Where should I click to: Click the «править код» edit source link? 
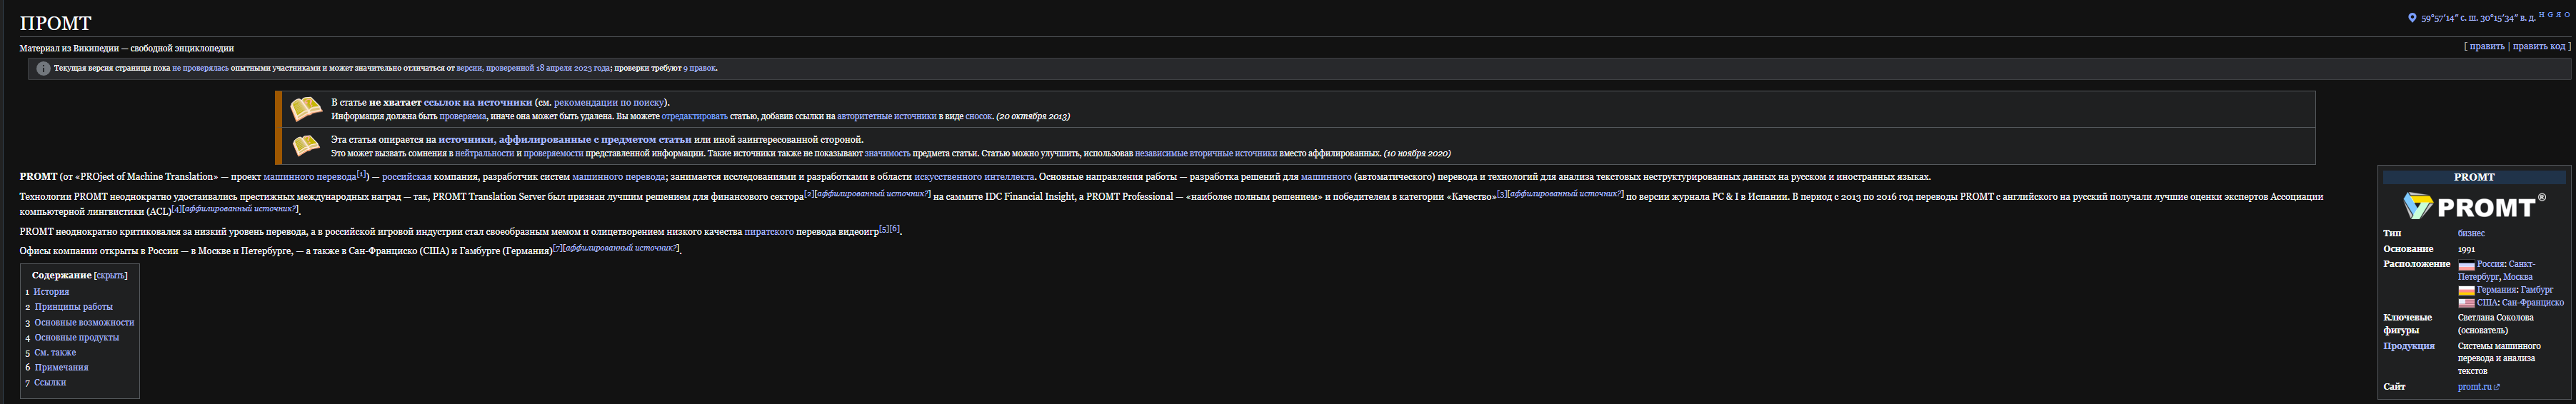2538,46
